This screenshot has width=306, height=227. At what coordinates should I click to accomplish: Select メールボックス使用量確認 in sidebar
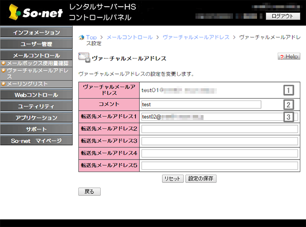(37, 63)
